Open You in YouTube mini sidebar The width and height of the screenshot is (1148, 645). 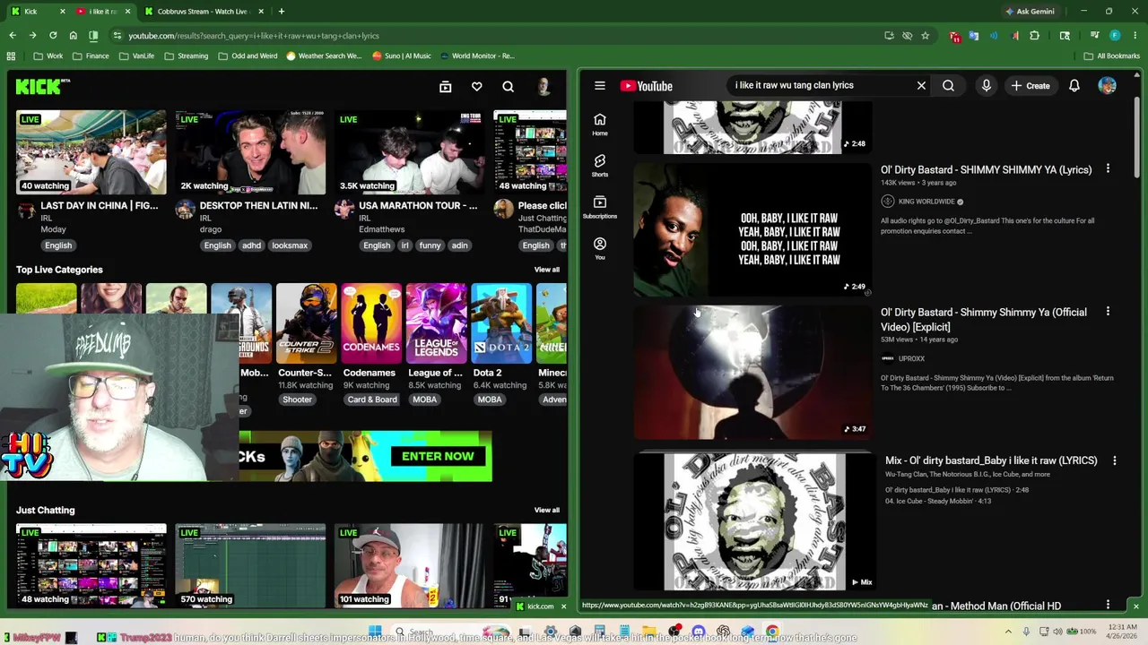point(600,248)
